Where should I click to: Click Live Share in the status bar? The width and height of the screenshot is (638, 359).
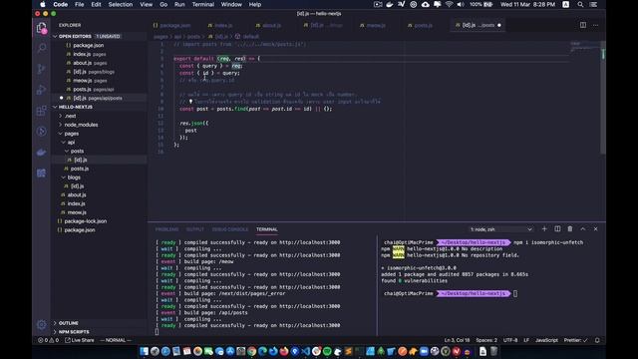click(79, 340)
